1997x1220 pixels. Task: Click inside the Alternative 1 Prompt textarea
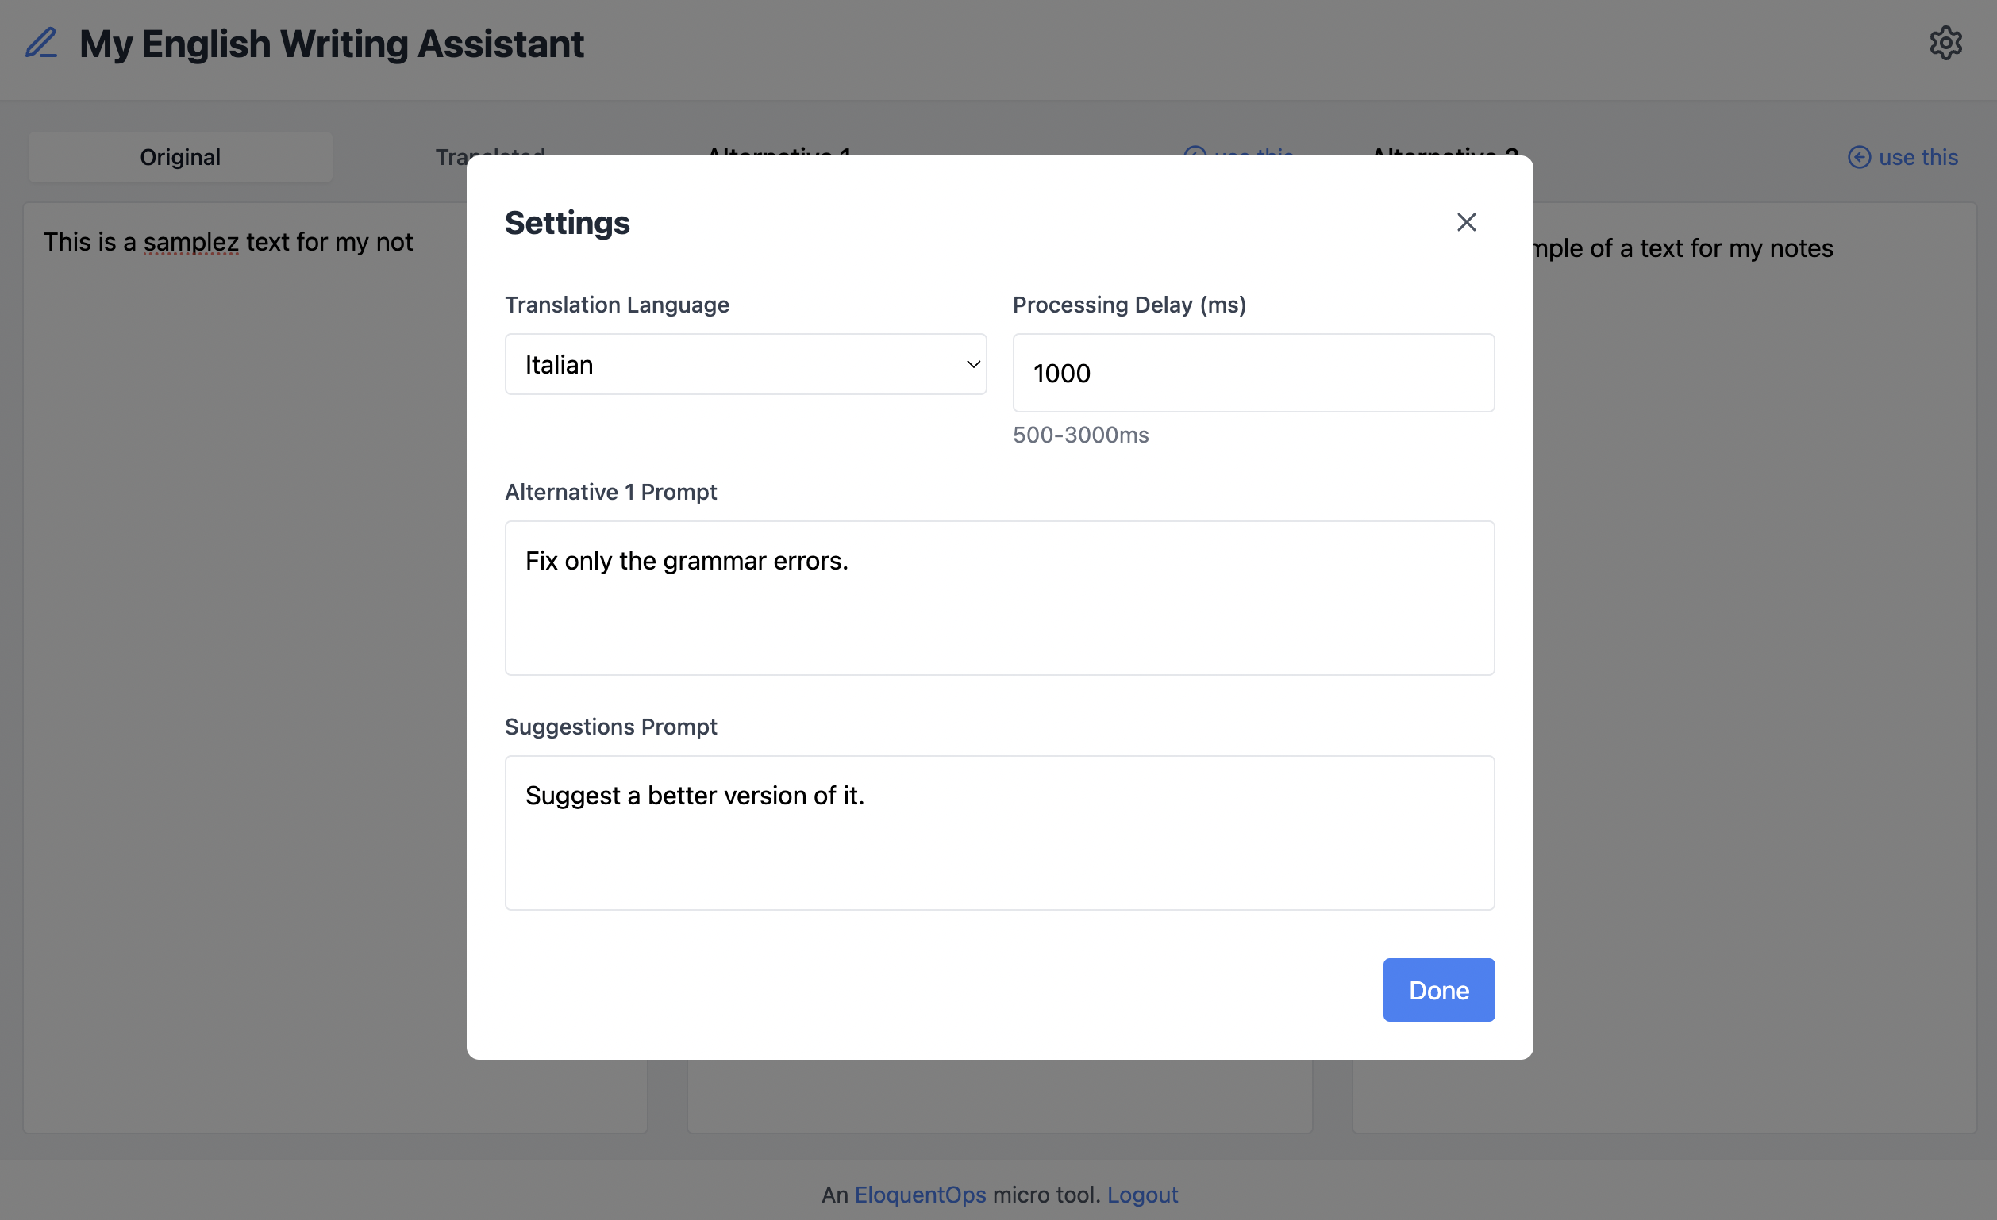[x=998, y=598]
